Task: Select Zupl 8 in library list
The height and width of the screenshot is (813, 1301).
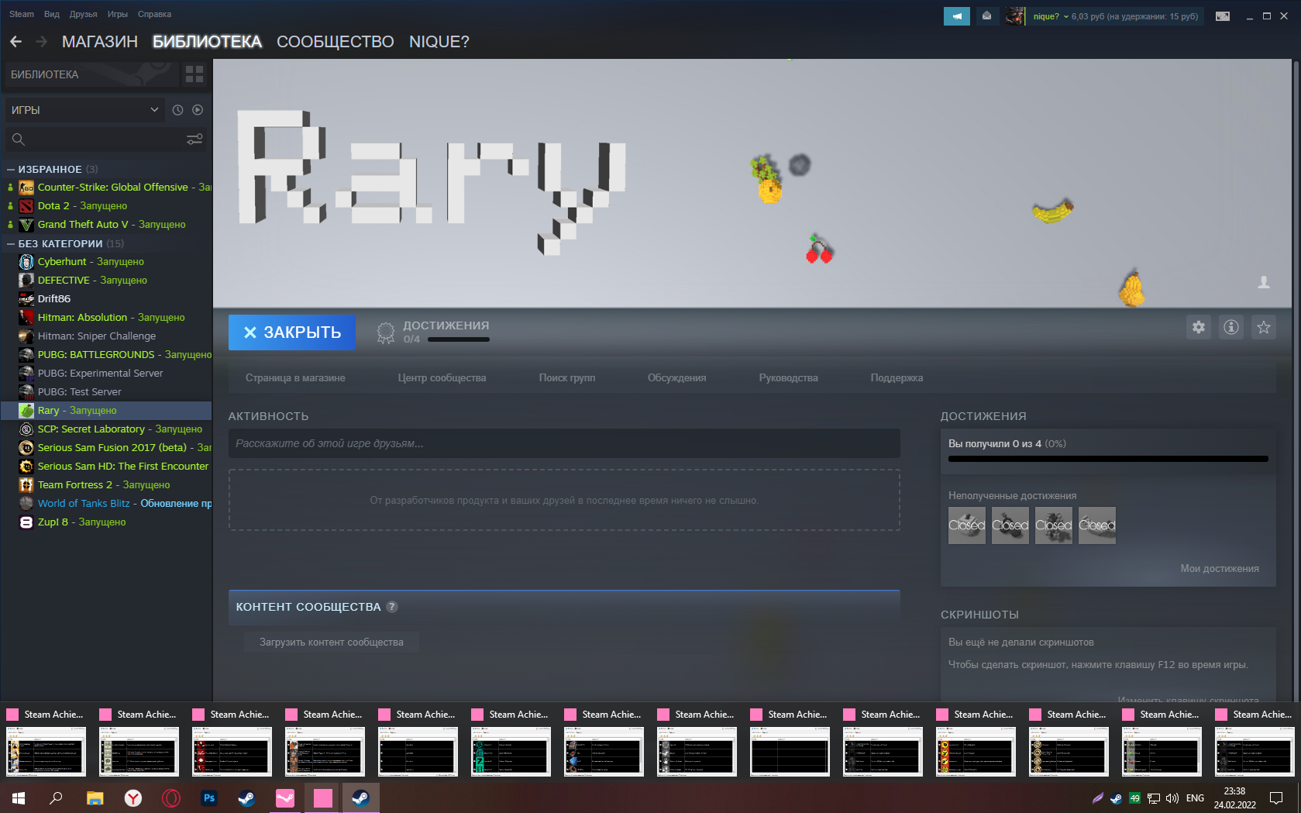Action: coord(106,522)
